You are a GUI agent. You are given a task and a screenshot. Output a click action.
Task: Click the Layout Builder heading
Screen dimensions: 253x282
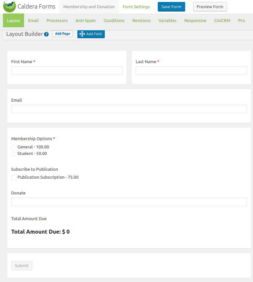24,34
